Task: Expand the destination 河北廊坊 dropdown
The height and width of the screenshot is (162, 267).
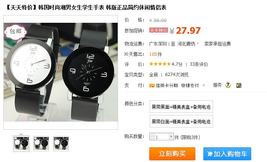Action: (x=188, y=44)
